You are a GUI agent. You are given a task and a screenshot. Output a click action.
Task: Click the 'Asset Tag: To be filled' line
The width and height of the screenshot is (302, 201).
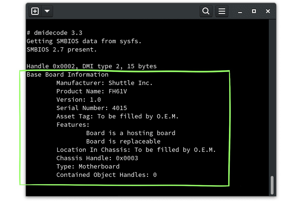tap(118, 116)
